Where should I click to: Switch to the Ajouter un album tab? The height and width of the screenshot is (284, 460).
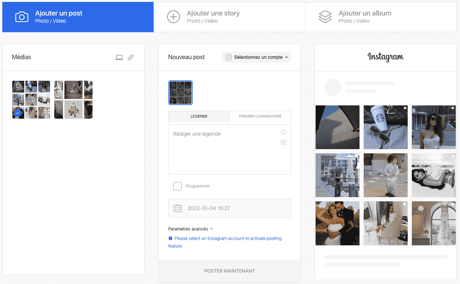click(x=381, y=17)
